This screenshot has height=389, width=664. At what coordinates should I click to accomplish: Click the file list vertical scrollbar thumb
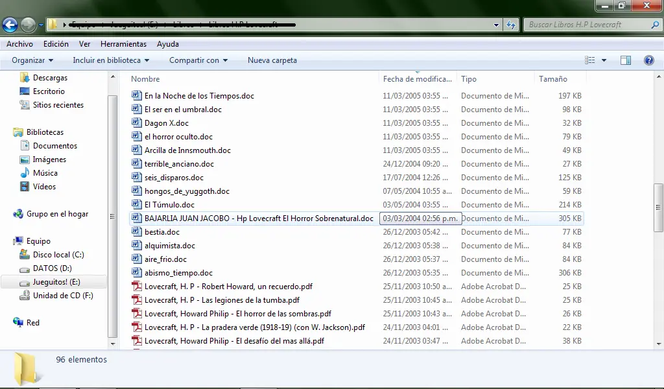pyautogui.click(x=658, y=207)
